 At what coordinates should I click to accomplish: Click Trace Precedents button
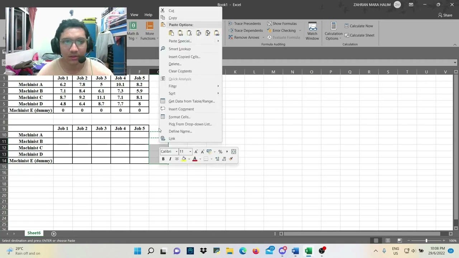244,24
